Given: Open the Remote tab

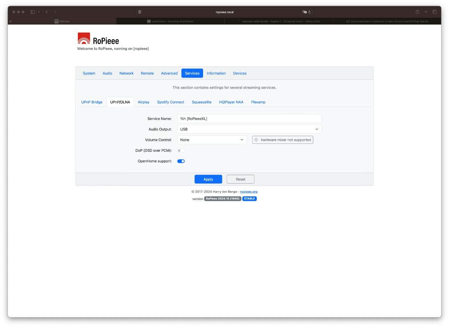Looking at the screenshot, I should click(147, 73).
